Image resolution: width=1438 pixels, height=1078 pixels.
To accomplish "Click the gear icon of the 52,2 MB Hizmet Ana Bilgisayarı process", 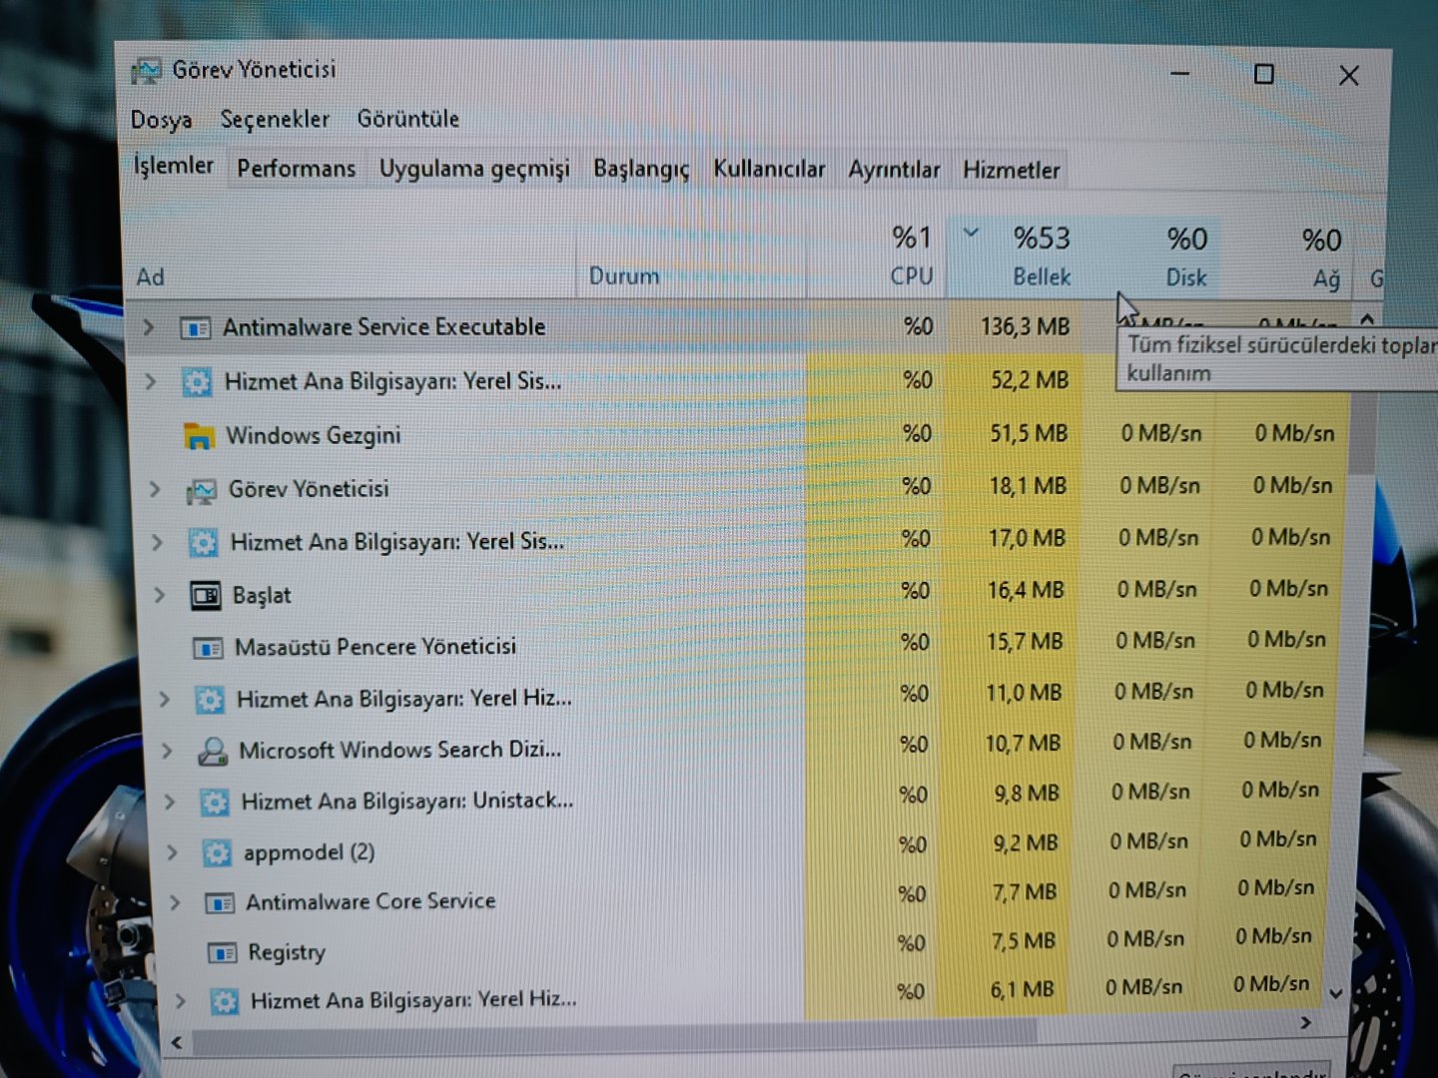I will (x=197, y=381).
